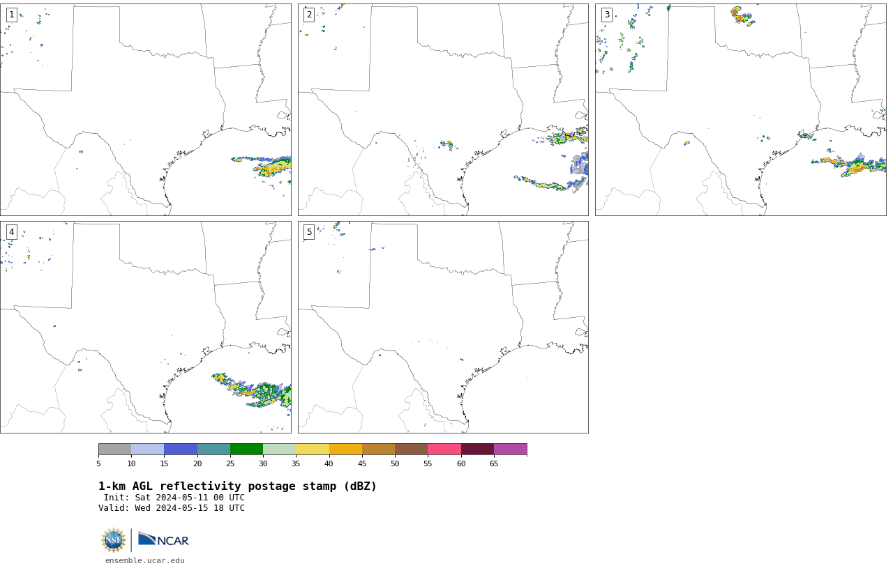Click the colorbar tick label 5
893x568 pixels.
[98, 463]
